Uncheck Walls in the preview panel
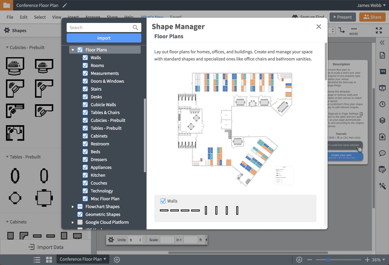Viewport: 389px width, 265px height. click(x=163, y=201)
